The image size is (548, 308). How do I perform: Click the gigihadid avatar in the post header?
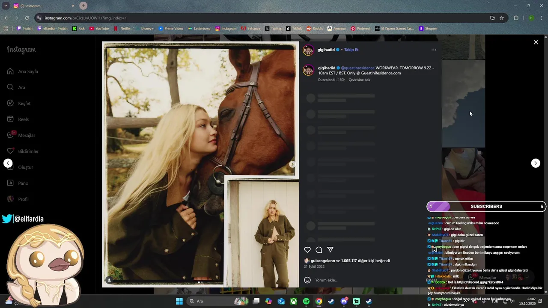308,50
